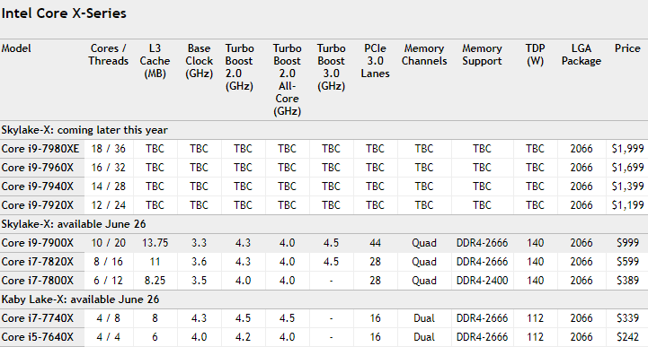The height and width of the screenshot is (347, 648).
Task: Click the Model column header
Action: pos(16,48)
